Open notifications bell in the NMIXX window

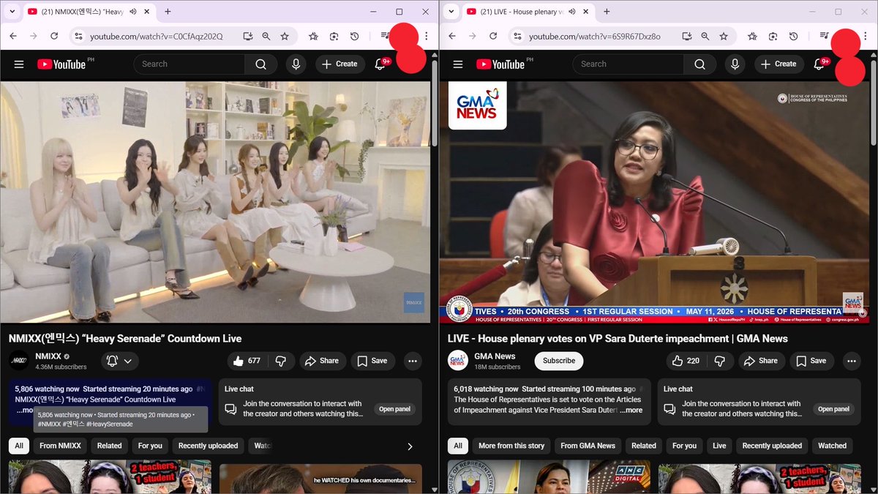click(x=380, y=64)
